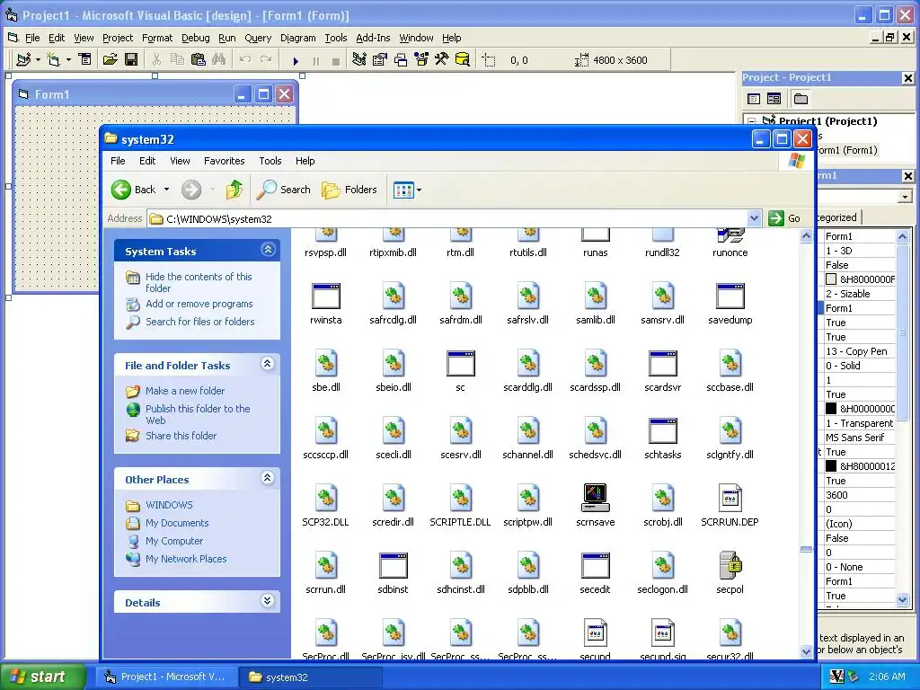Select the schtasks application icon

662,430
